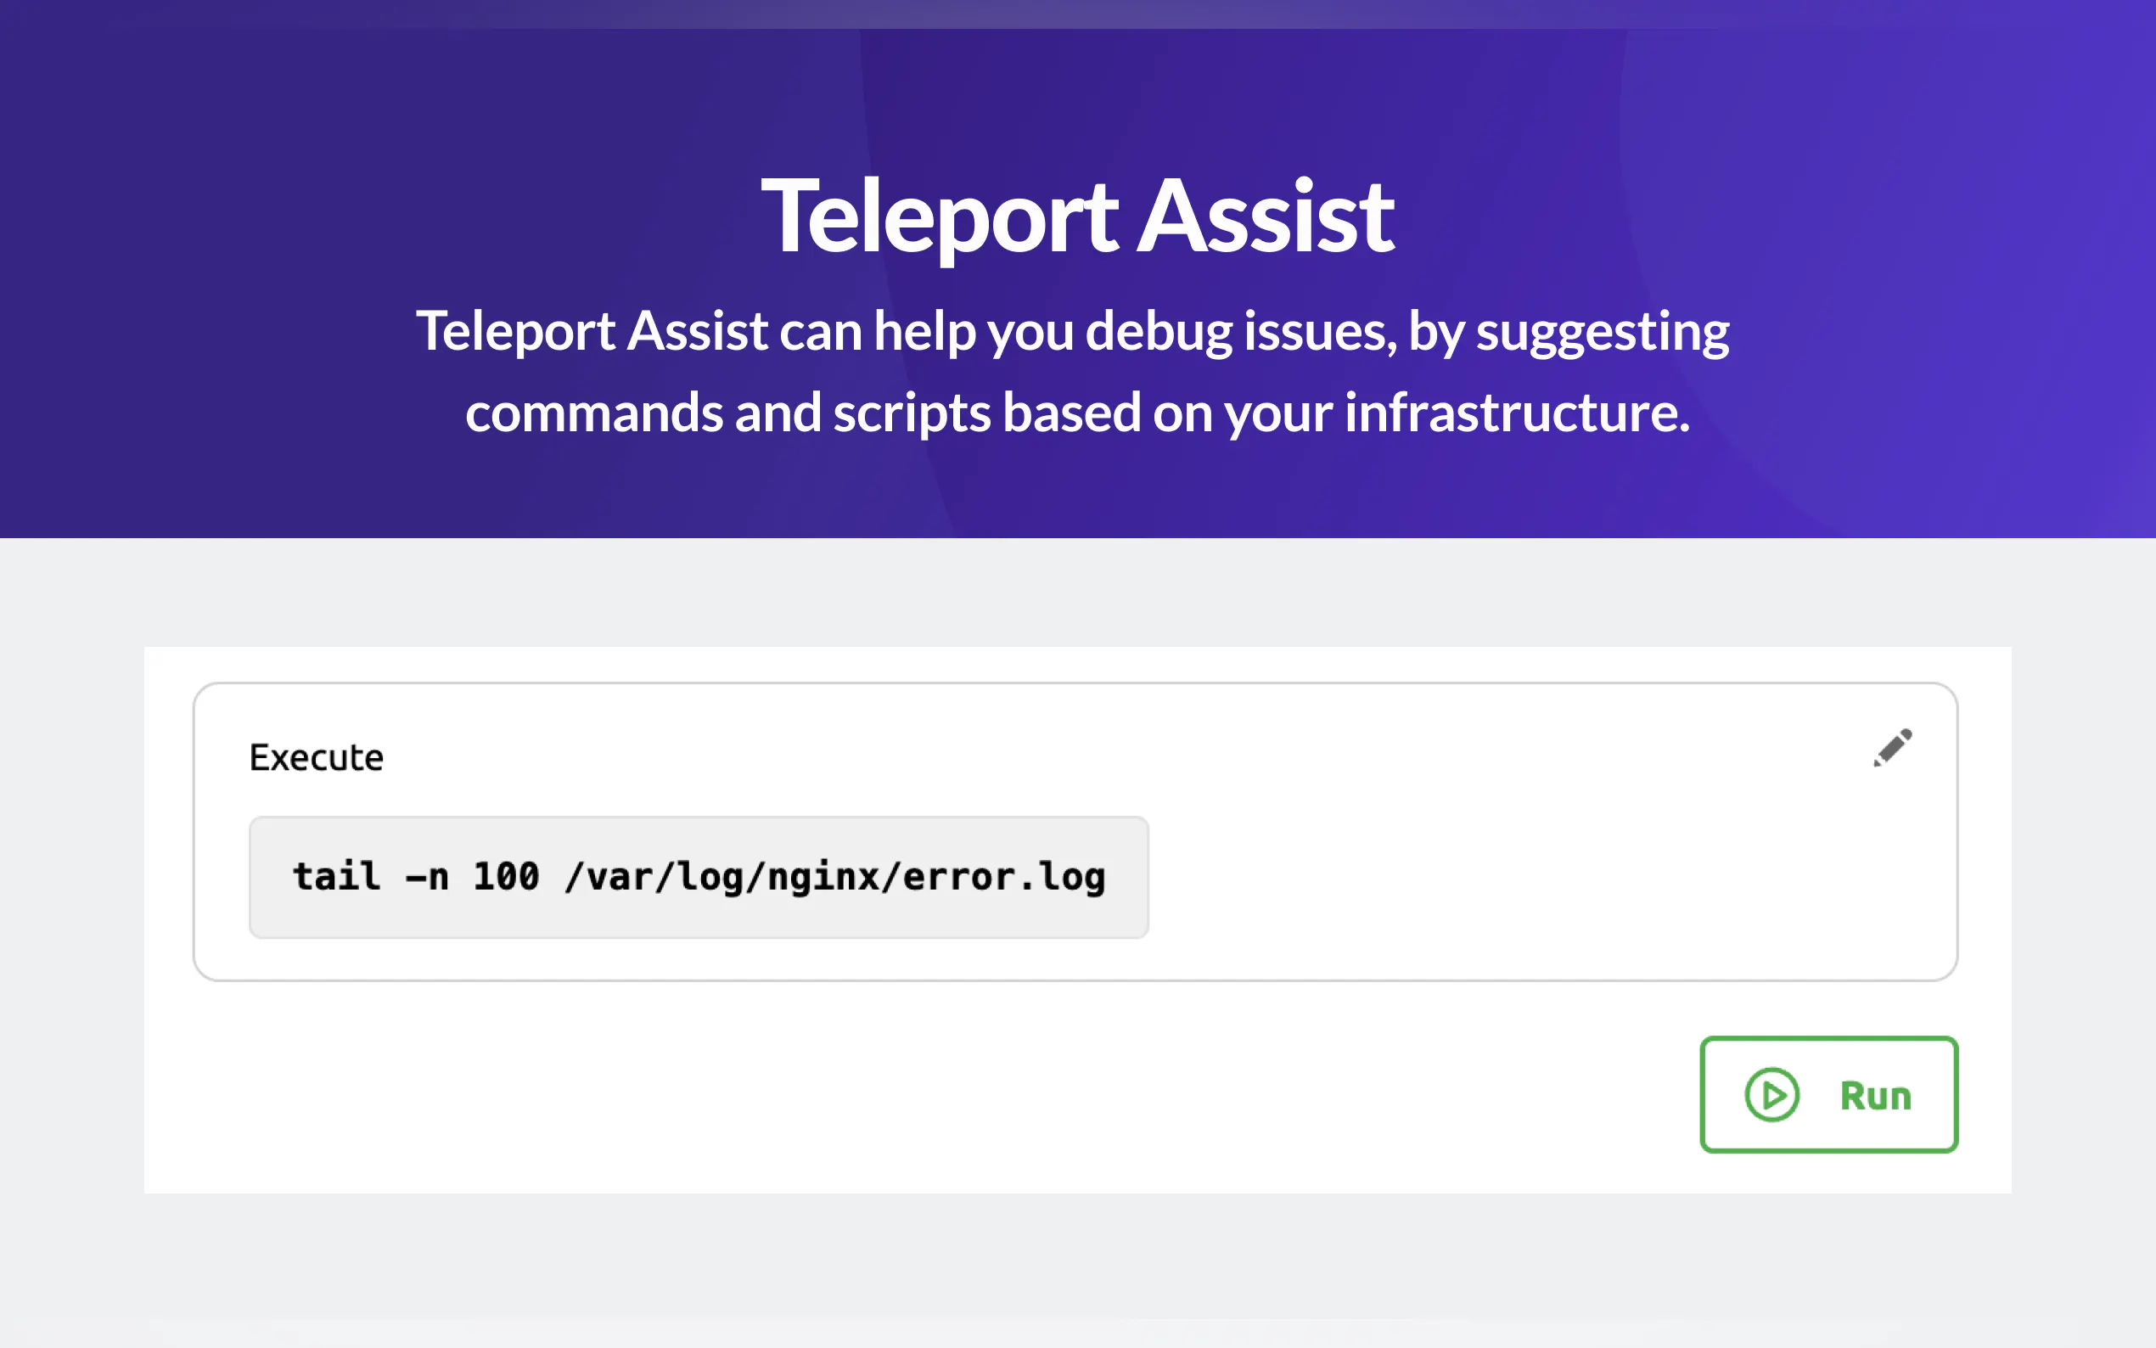
Task: Click the word infrastructure in subtitle
Action: (x=1515, y=413)
